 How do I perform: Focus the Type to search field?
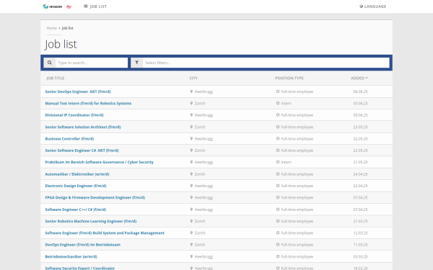click(92, 63)
